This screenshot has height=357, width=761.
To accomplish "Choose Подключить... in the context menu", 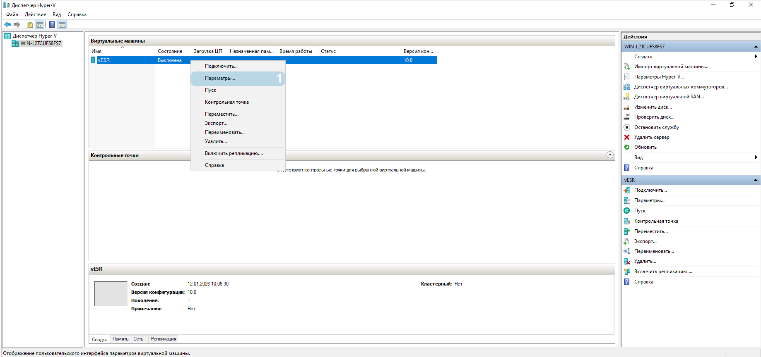I will pos(238,66).
